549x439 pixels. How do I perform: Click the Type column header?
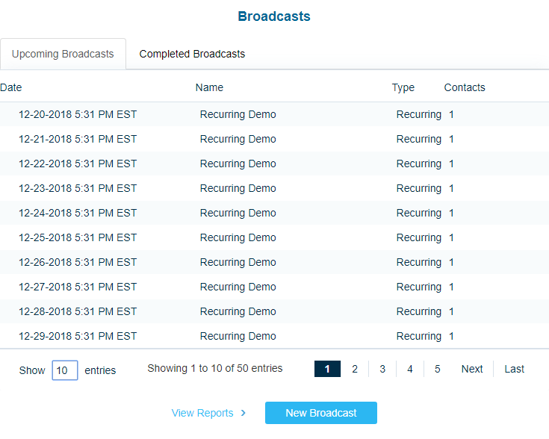(403, 87)
